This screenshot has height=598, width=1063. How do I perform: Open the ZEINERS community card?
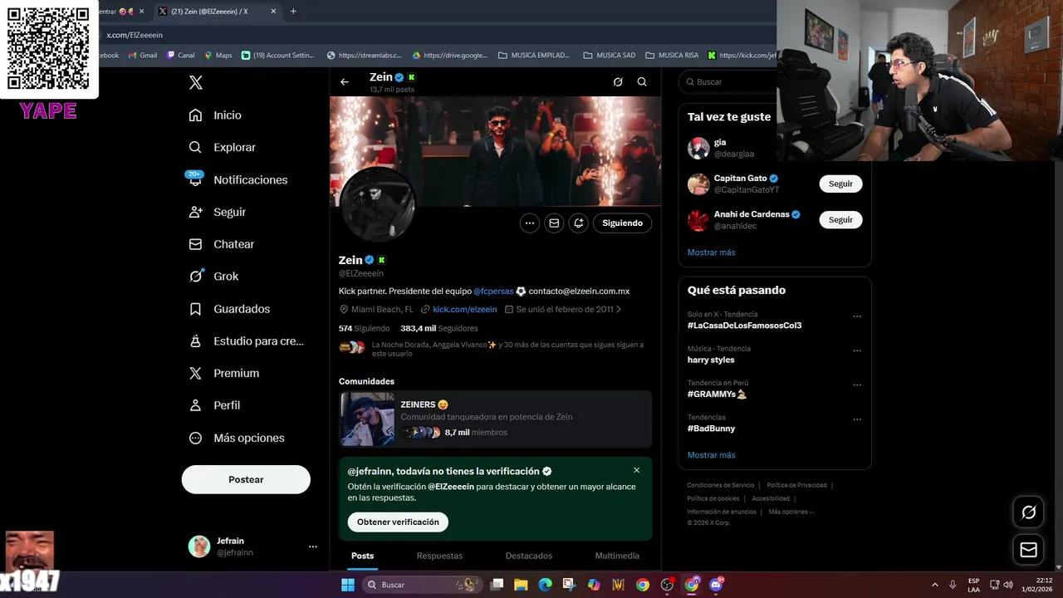[496, 419]
